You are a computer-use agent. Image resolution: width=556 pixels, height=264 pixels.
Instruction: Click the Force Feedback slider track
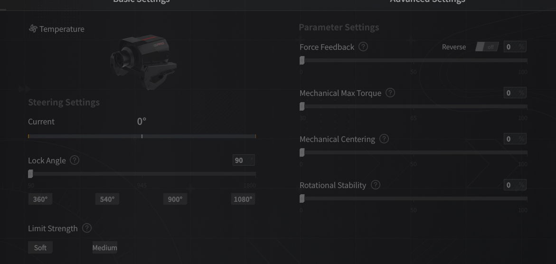click(414, 60)
